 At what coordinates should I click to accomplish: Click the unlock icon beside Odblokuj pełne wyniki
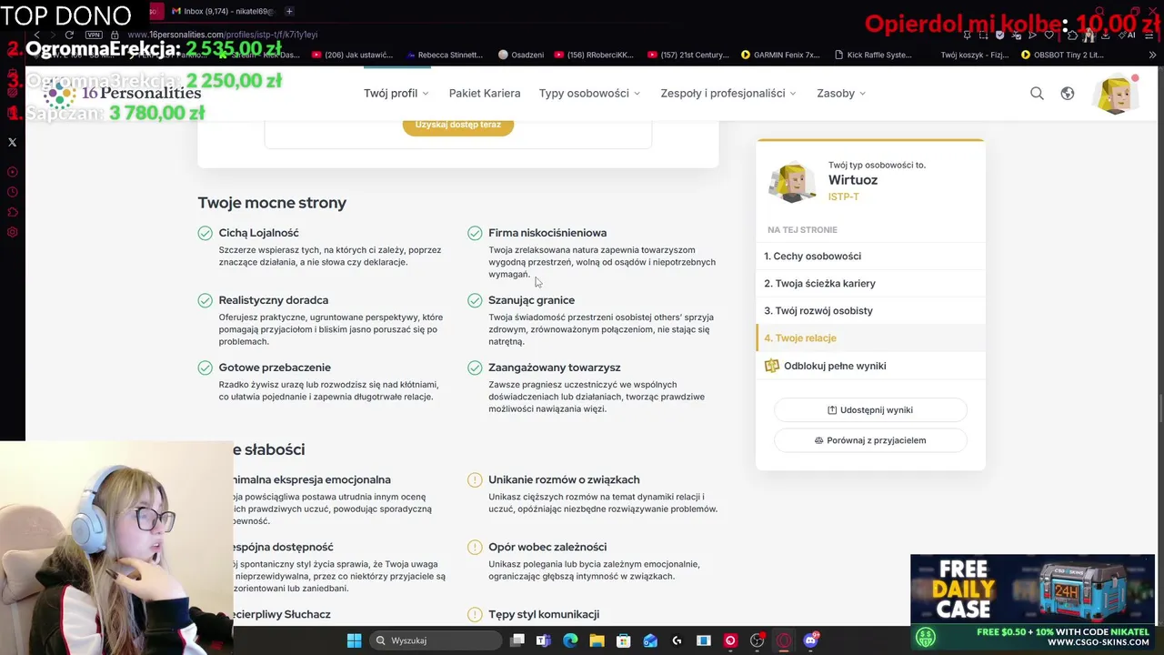[x=772, y=366]
